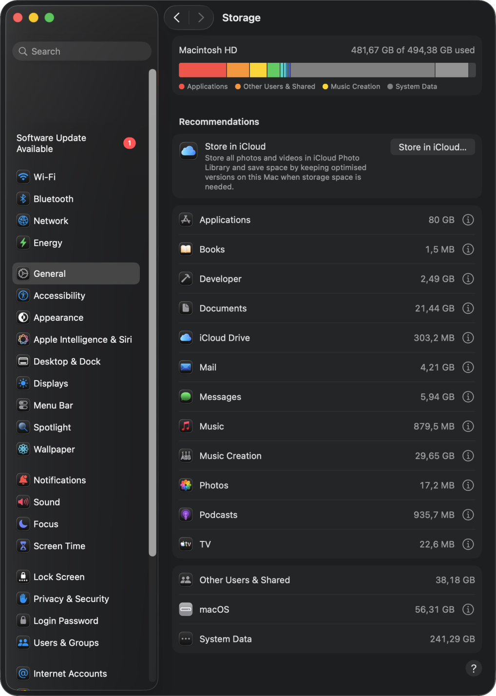496x696 pixels.
Task: Open Privacy & Security settings
Action: (71, 599)
